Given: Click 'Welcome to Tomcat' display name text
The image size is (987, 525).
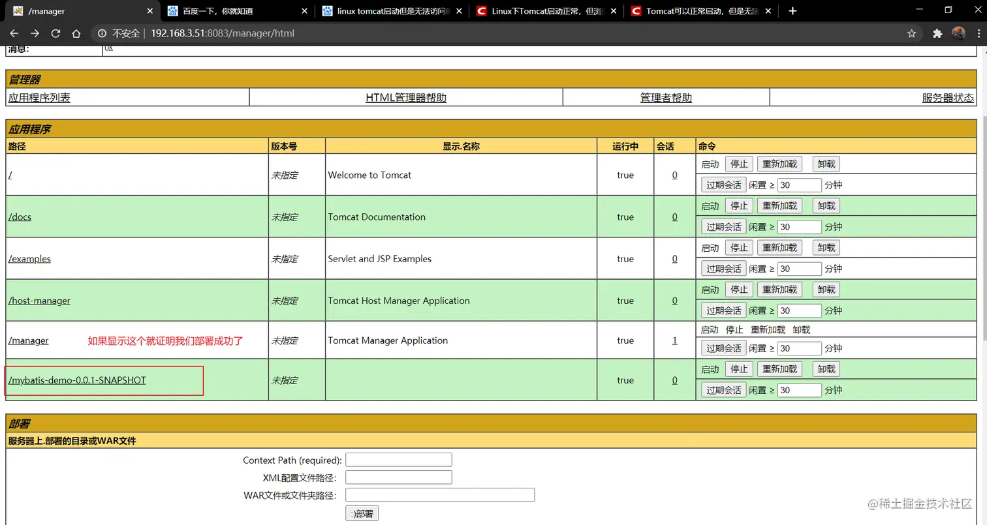Looking at the screenshot, I should [369, 175].
